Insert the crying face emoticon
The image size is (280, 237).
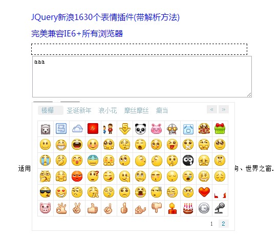coord(45,161)
